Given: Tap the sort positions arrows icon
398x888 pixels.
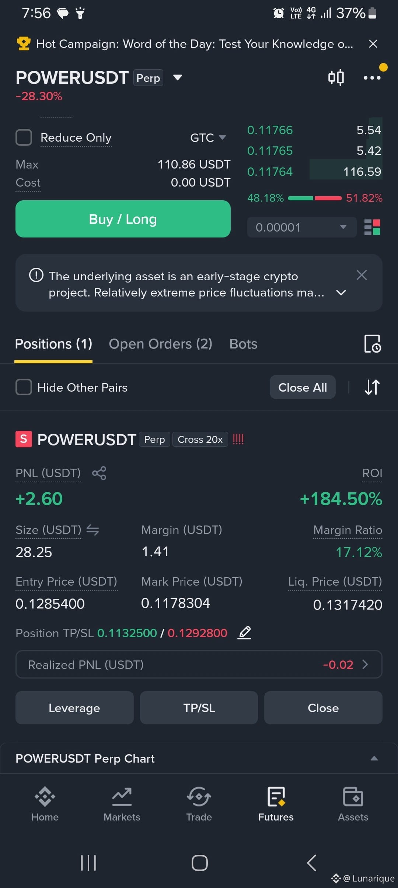Looking at the screenshot, I should point(372,387).
